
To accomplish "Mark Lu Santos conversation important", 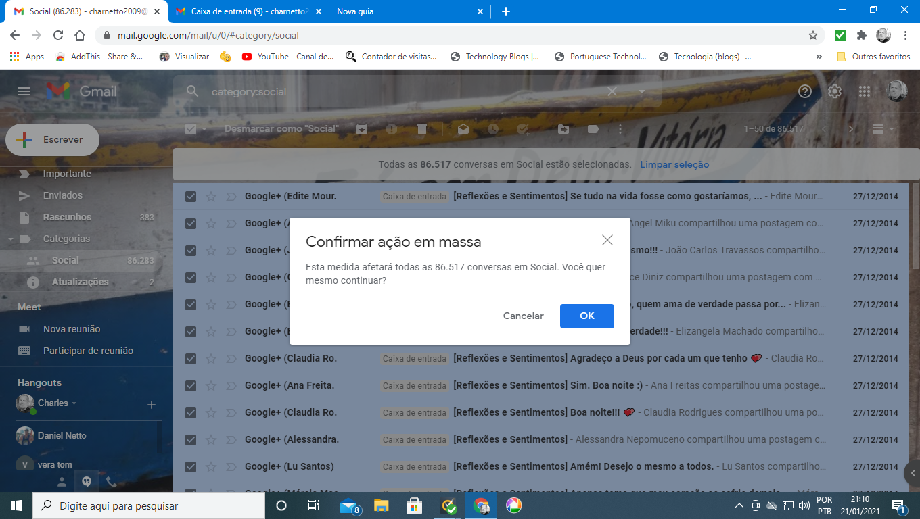I will [x=231, y=466].
